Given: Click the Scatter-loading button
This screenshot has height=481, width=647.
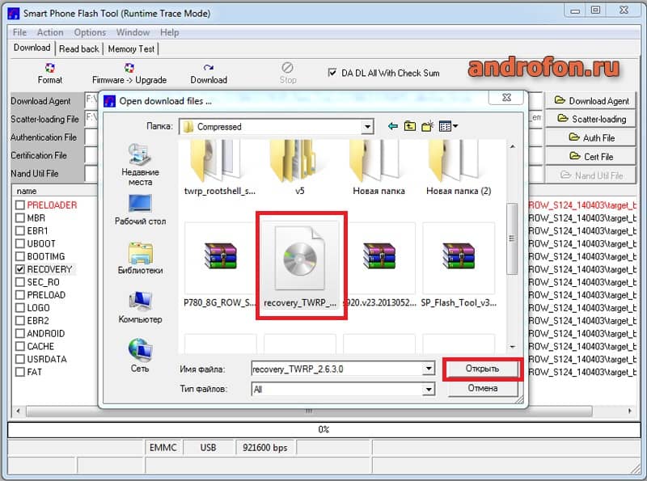Looking at the screenshot, I should click(x=591, y=119).
